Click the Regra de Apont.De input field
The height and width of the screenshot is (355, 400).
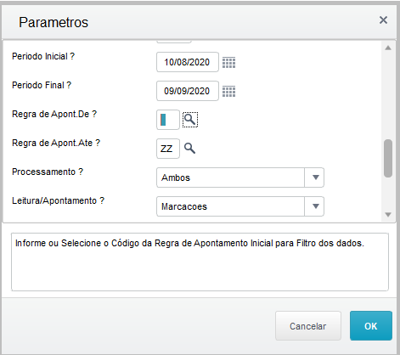[x=168, y=120]
